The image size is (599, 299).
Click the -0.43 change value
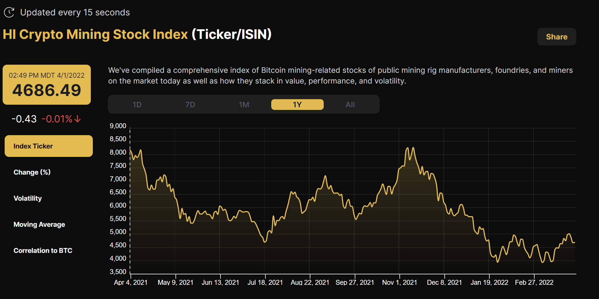coord(24,119)
